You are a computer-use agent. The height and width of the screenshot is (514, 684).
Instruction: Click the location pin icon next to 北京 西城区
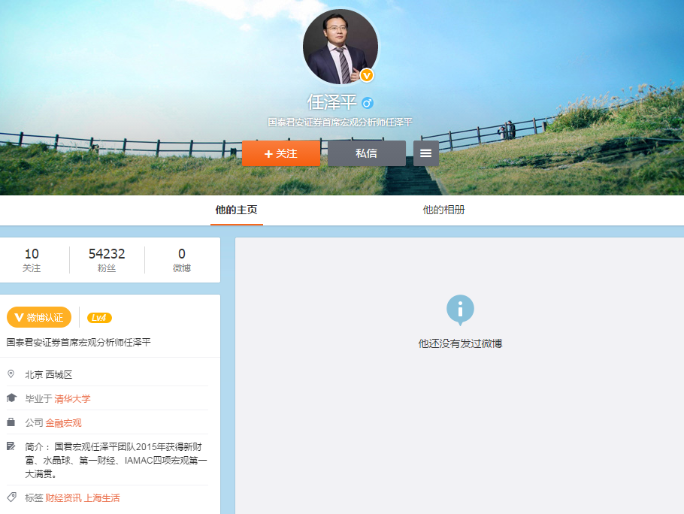pyautogui.click(x=11, y=374)
